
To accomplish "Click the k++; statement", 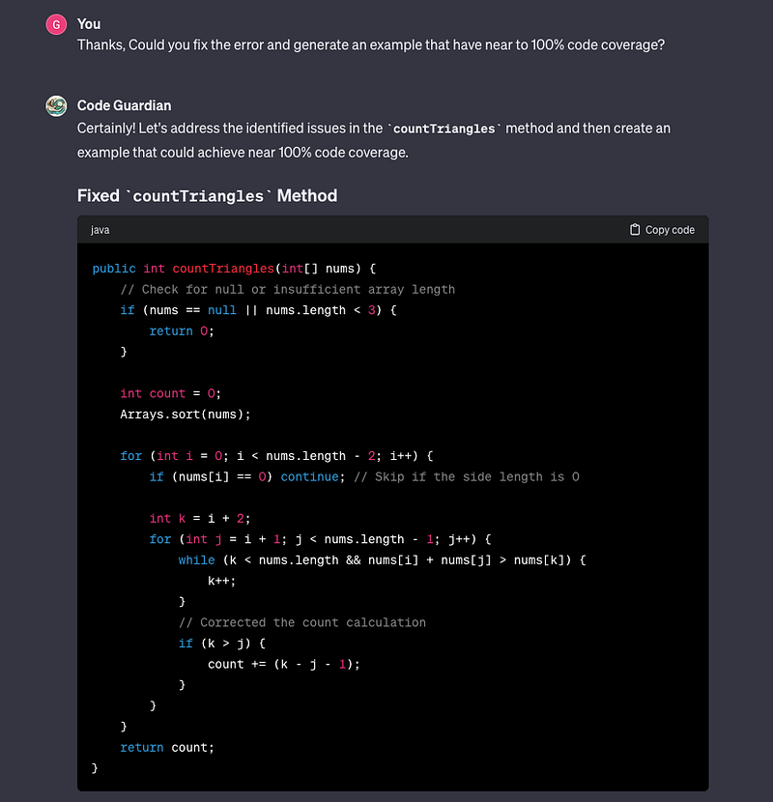I will pos(221,581).
